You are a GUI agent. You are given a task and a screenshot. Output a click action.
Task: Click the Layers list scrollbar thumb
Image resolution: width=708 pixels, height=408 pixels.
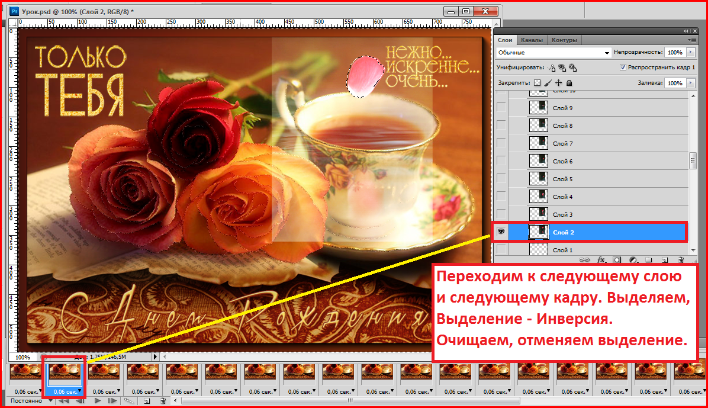click(693, 160)
